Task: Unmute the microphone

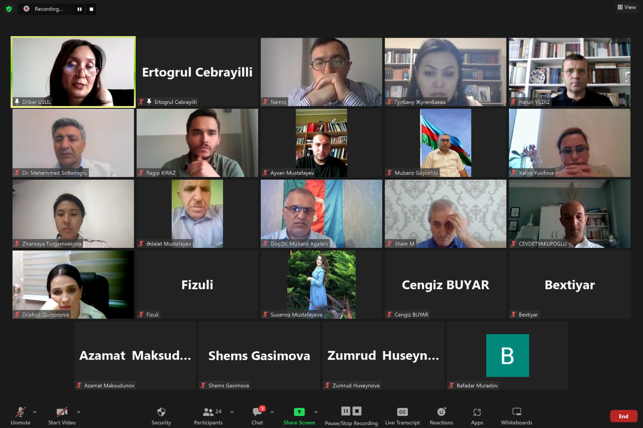Action: point(21,416)
